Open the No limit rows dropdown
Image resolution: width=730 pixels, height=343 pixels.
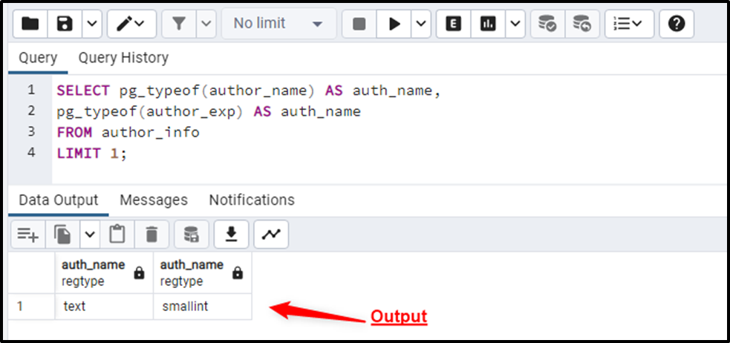[278, 23]
